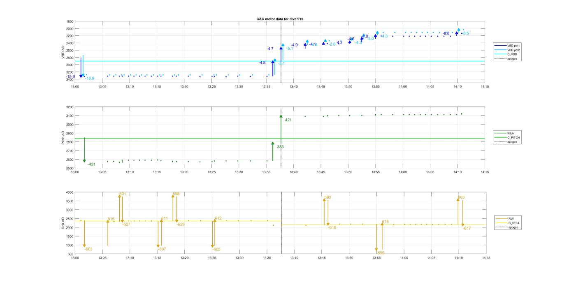Click the '-629' roll data label
The height and width of the screenshot is (285, 576).
(x=181, y=225)
